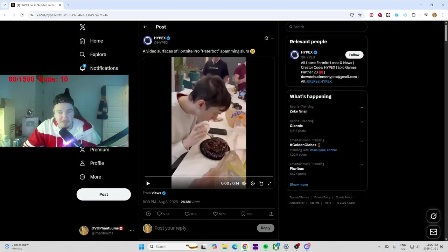
Task: Open options for Giannis trend
Action: pyautogui.click(x=361, y=122)
